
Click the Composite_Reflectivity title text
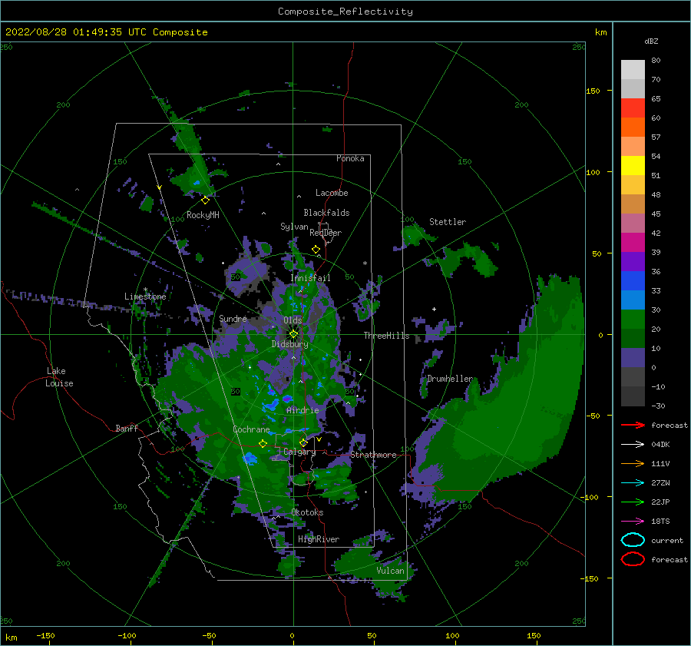coord(345,12)
